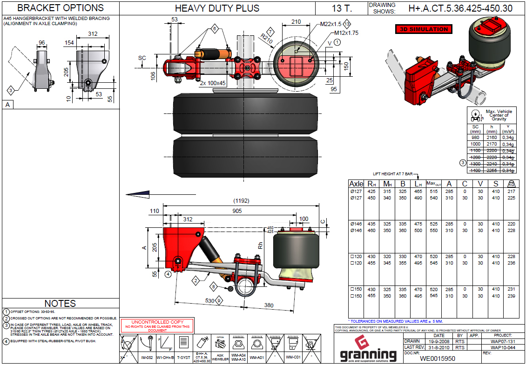Click the square axle seat icon above WM-A04

pyautogui.click(x=238, y=343)
